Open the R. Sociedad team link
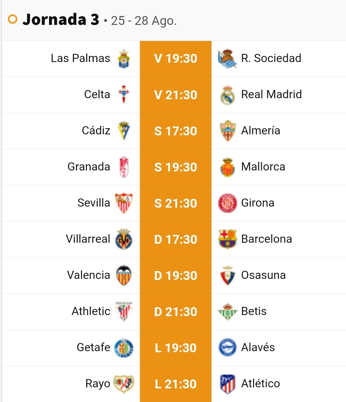The image size is (346, 402). (271, 58)
